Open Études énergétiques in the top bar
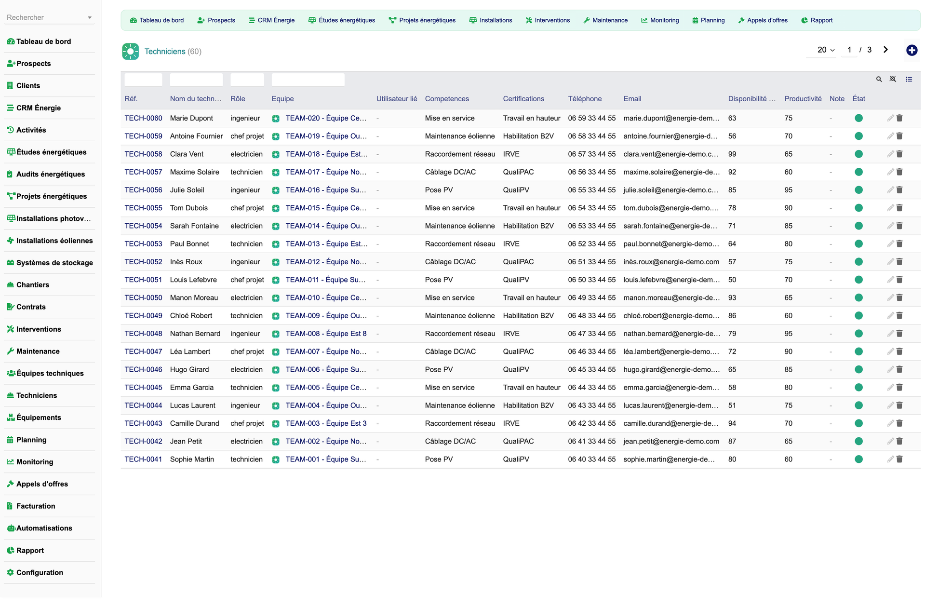 pyautogui.click(x=342, y=20)
